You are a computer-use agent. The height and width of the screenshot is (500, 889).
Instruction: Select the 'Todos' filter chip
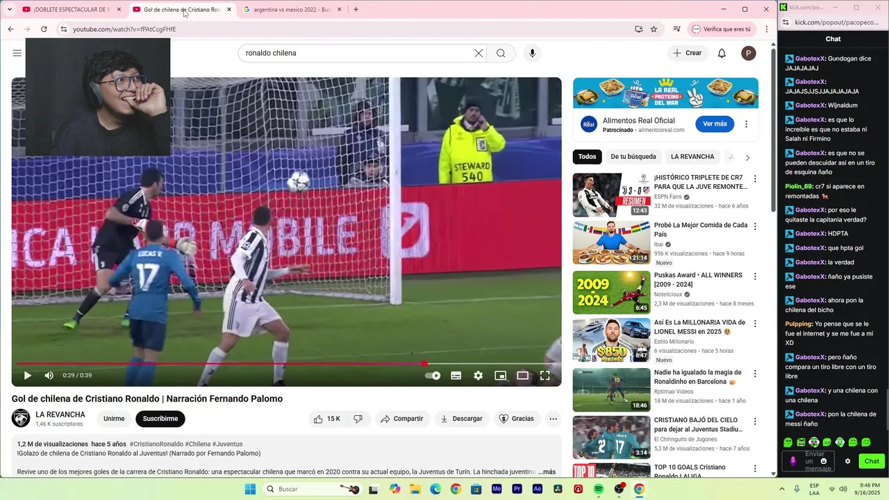(x=587, y=157)
